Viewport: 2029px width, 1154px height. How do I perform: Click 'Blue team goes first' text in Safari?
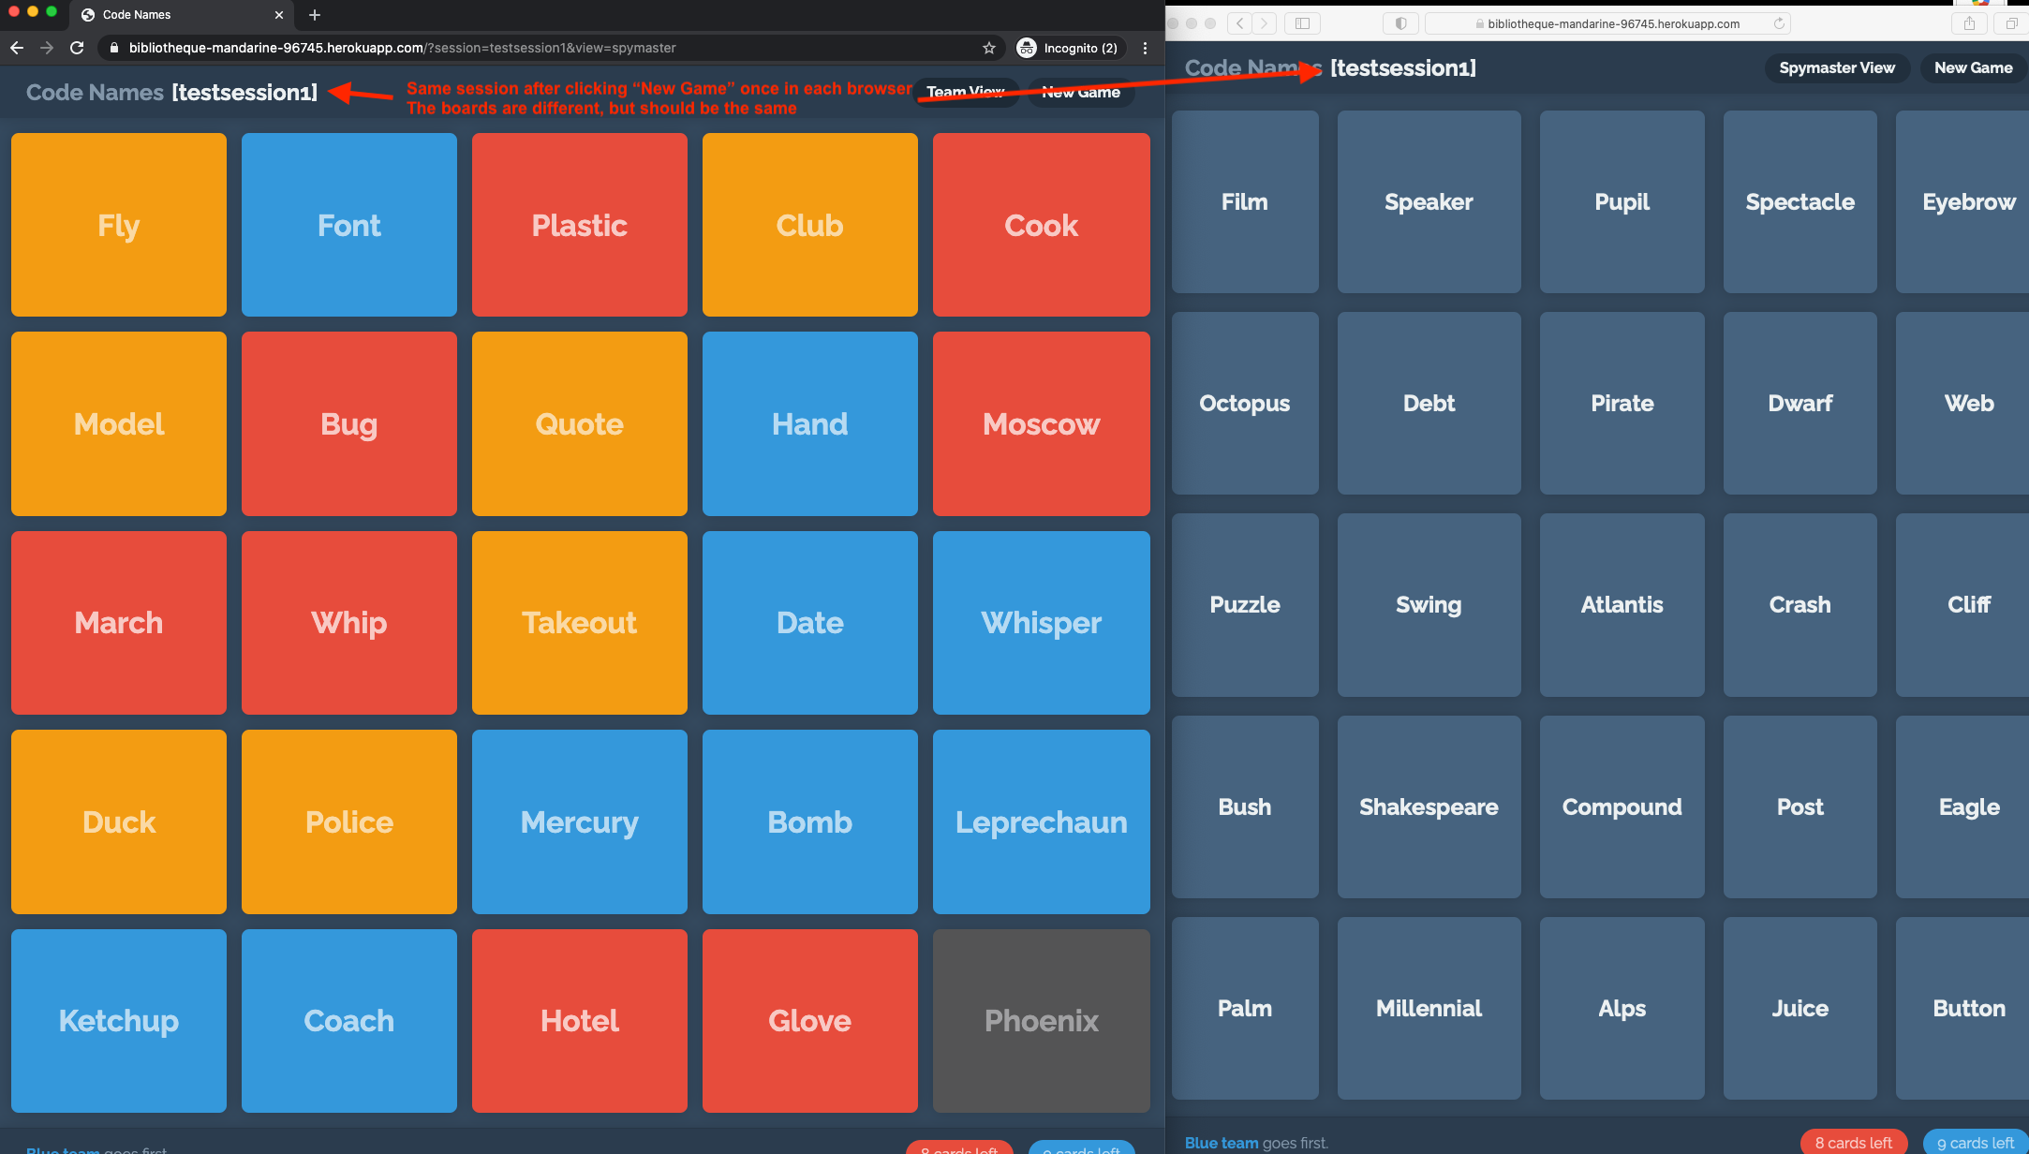click(x=1256, y=1143)
